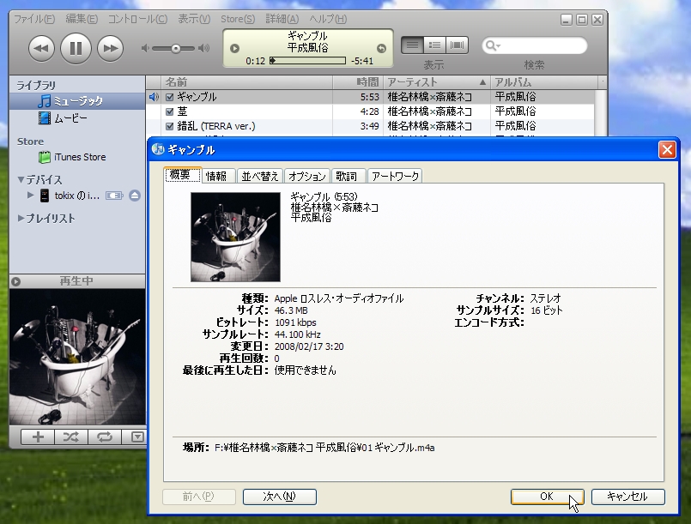Viewport: 691px width, 524px height.
Task: Hide the artwork viewer panel button
Action: click(x=137, y=437)
